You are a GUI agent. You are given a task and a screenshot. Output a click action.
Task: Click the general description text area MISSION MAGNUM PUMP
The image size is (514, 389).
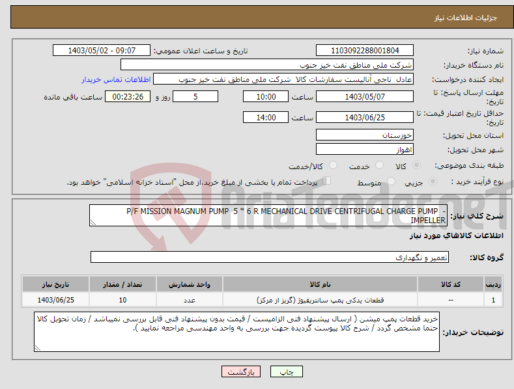click(x=268, y=215)
